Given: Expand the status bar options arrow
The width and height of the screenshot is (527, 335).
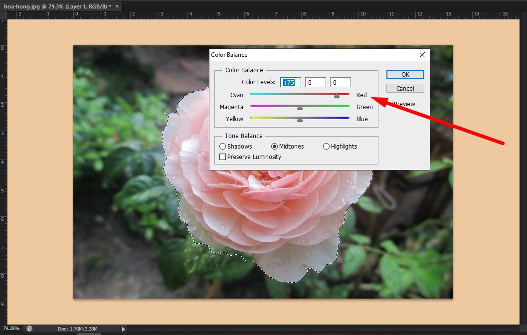Looking at the screenshot, I should (123, 329).
